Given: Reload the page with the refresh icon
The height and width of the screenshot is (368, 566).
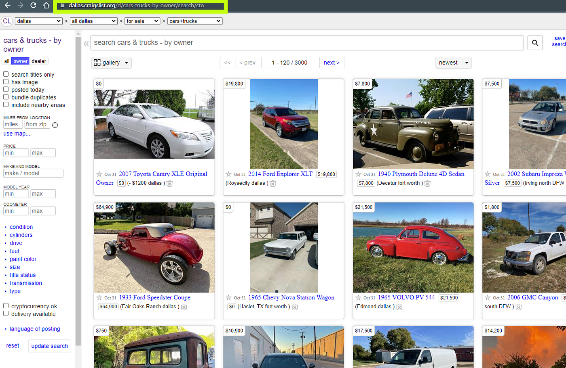Looking at the screenshot, I should pyautogui.click(x=33, y=5).
